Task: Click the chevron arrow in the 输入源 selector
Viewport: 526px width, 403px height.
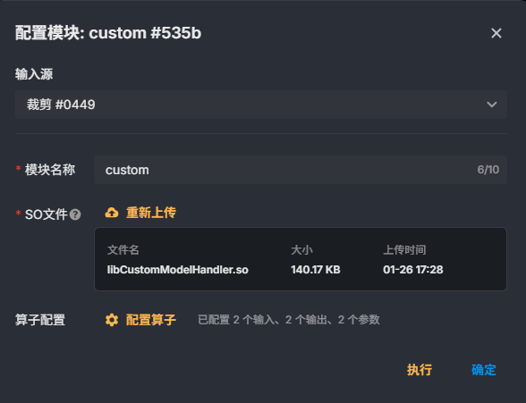Action: 492,105
